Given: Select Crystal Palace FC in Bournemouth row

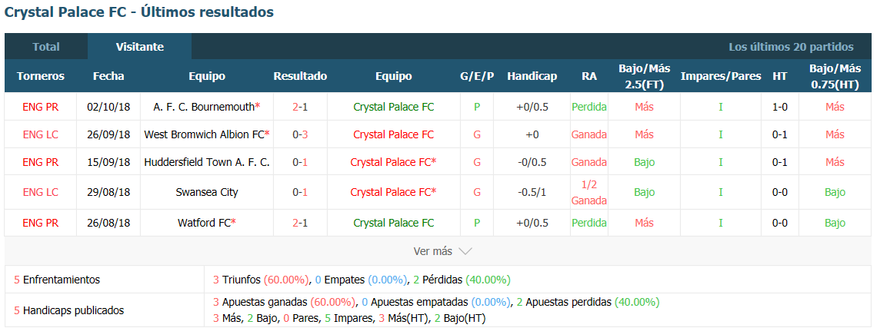Looking at the screenshot, I should (394, 107).
